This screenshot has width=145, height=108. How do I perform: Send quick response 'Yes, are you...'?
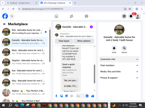(71, 80)
